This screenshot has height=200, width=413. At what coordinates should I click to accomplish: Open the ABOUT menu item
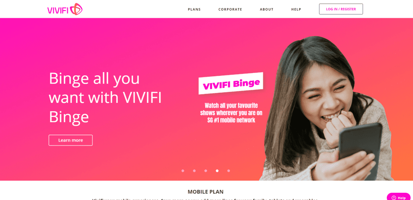pyautogui.click(x=267, y=9)
